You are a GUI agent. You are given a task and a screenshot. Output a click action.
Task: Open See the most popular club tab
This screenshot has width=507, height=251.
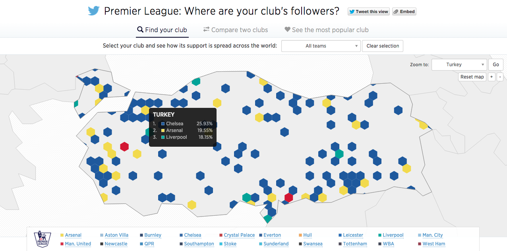(x=327, y=30)
